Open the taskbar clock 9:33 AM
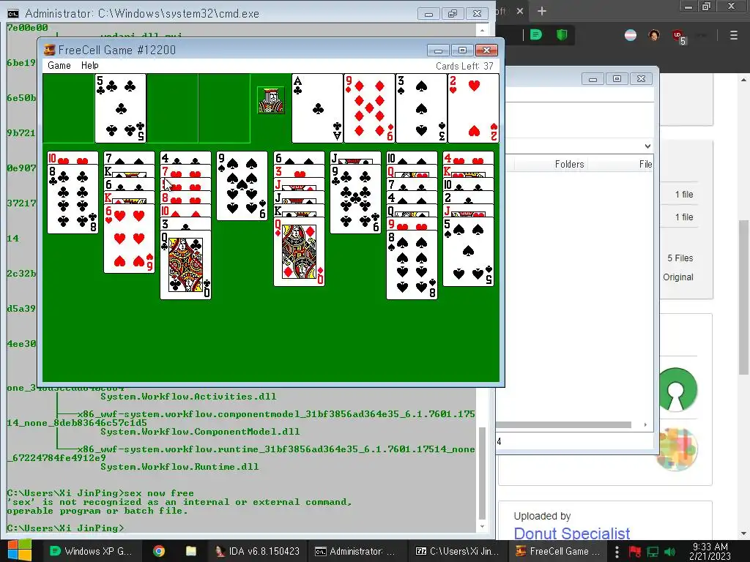This screenshot has width=750, height=562. point(710,551)
